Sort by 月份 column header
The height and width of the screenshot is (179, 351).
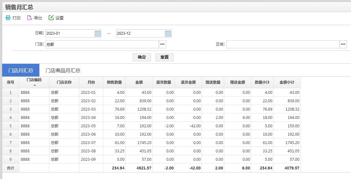point(91,82)
